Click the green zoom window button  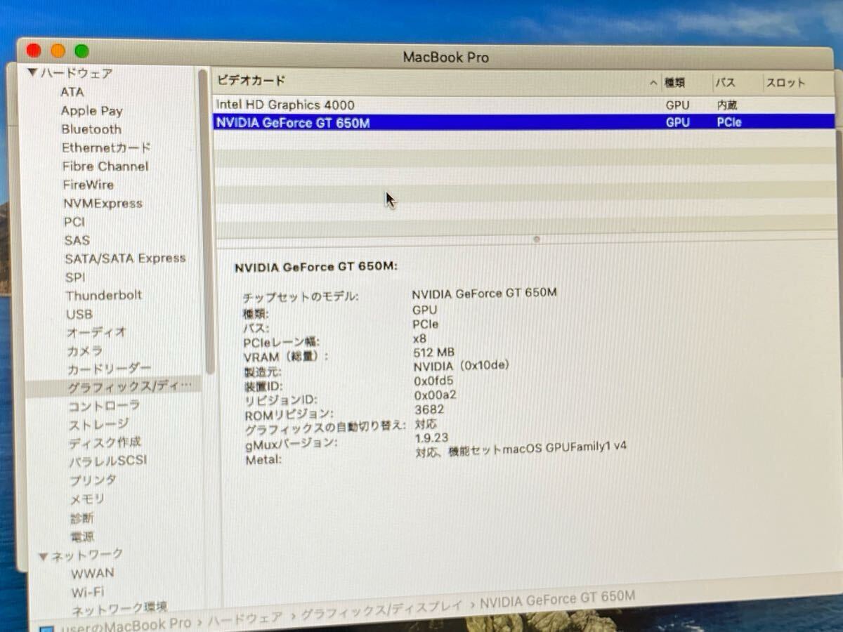81,51
